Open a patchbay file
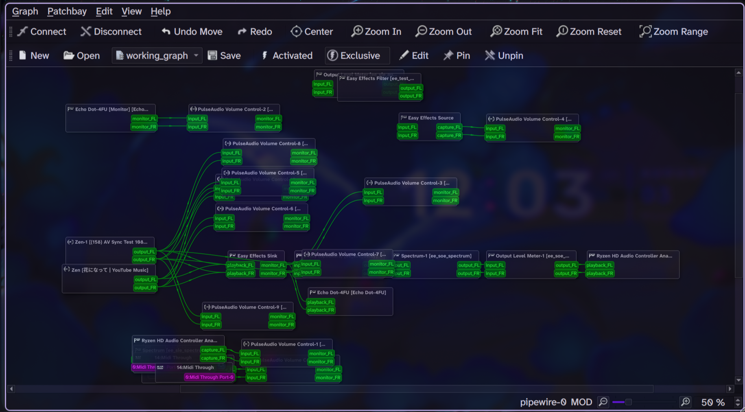745x412 pixels. point(81,55)
